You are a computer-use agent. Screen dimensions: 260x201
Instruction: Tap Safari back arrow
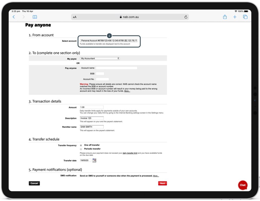pos(14,17)
